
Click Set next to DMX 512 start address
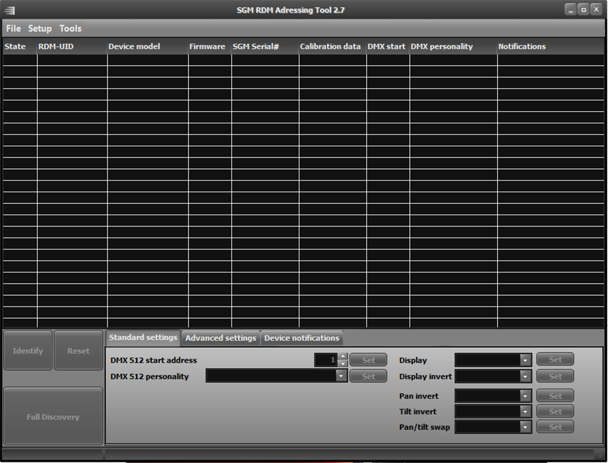(368, 360)
